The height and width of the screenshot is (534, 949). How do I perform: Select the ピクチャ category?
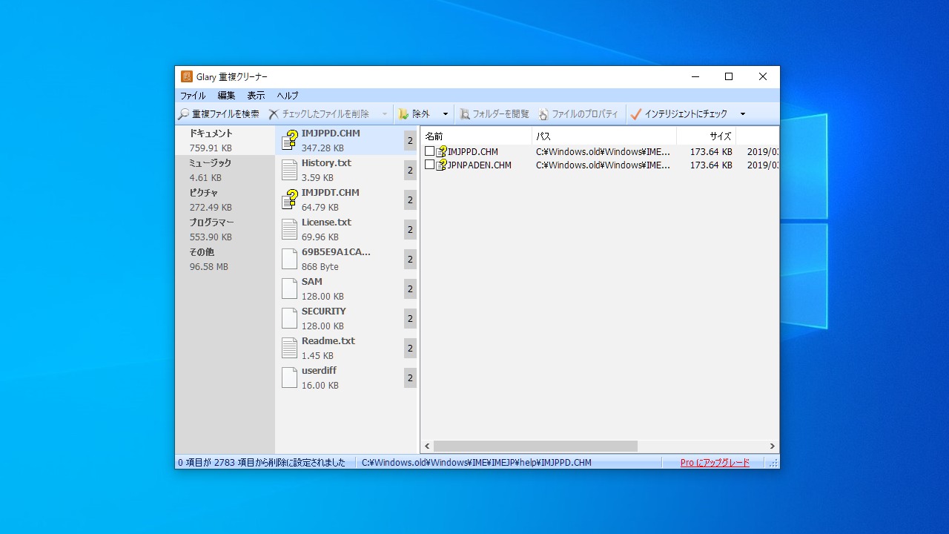pos(225,200)
